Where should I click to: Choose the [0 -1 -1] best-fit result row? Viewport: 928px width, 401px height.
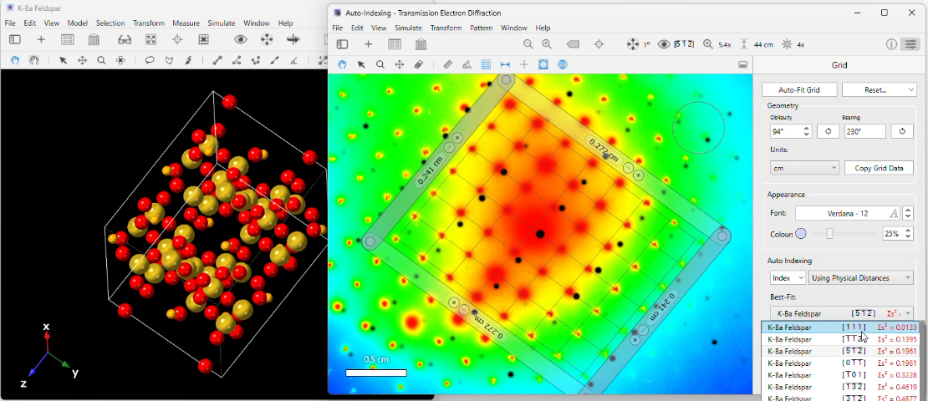click(840, 363)
